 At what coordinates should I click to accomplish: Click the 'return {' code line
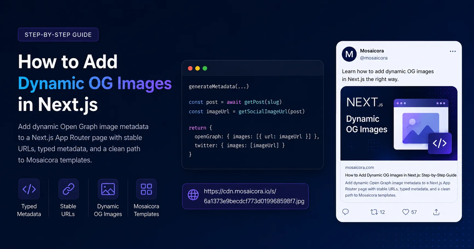click(200, 128)
